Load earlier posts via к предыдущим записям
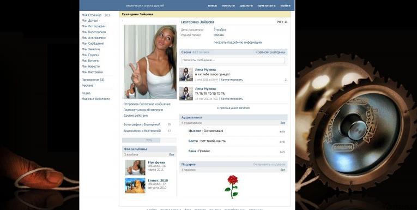Screen dimensions: 417x210 tap(233, 108)
